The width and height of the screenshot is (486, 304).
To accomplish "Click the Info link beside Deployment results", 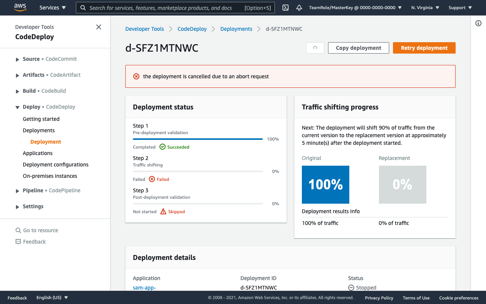I will point(355,211).
